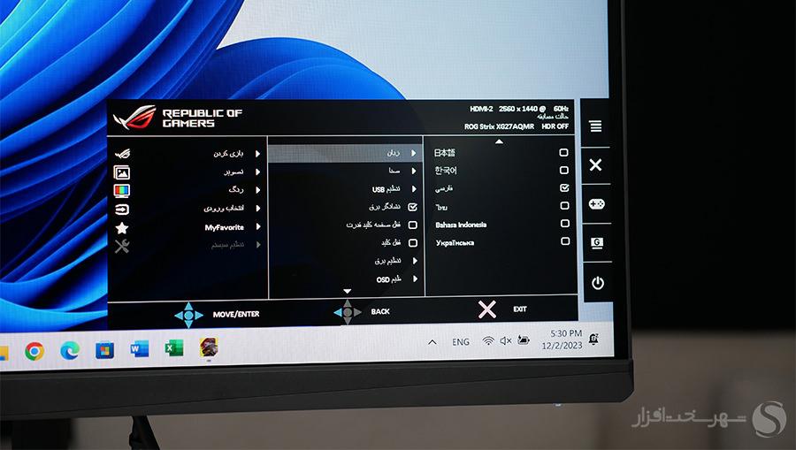Select the ROG Gaming category icon
The image size is (796, 450).
click(122, 154)
